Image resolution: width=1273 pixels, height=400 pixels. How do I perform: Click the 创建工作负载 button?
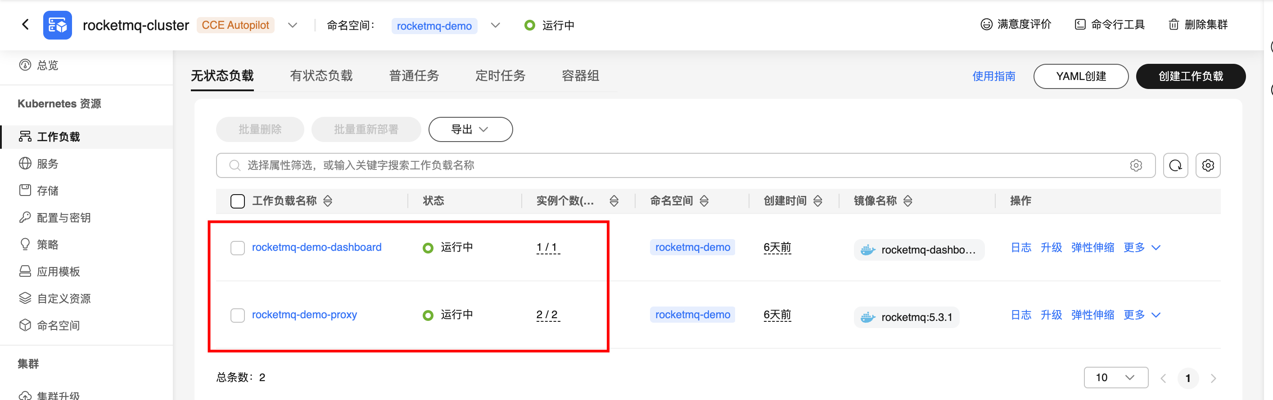coord(1190,76)
